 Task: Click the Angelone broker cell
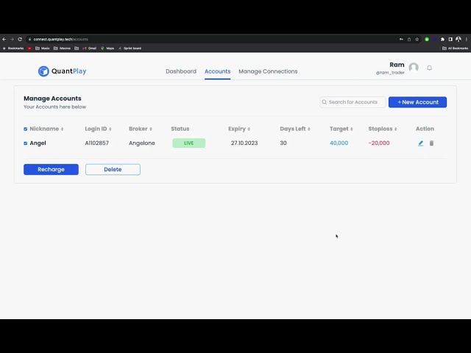pyautogui.click(x=142, y=143)
